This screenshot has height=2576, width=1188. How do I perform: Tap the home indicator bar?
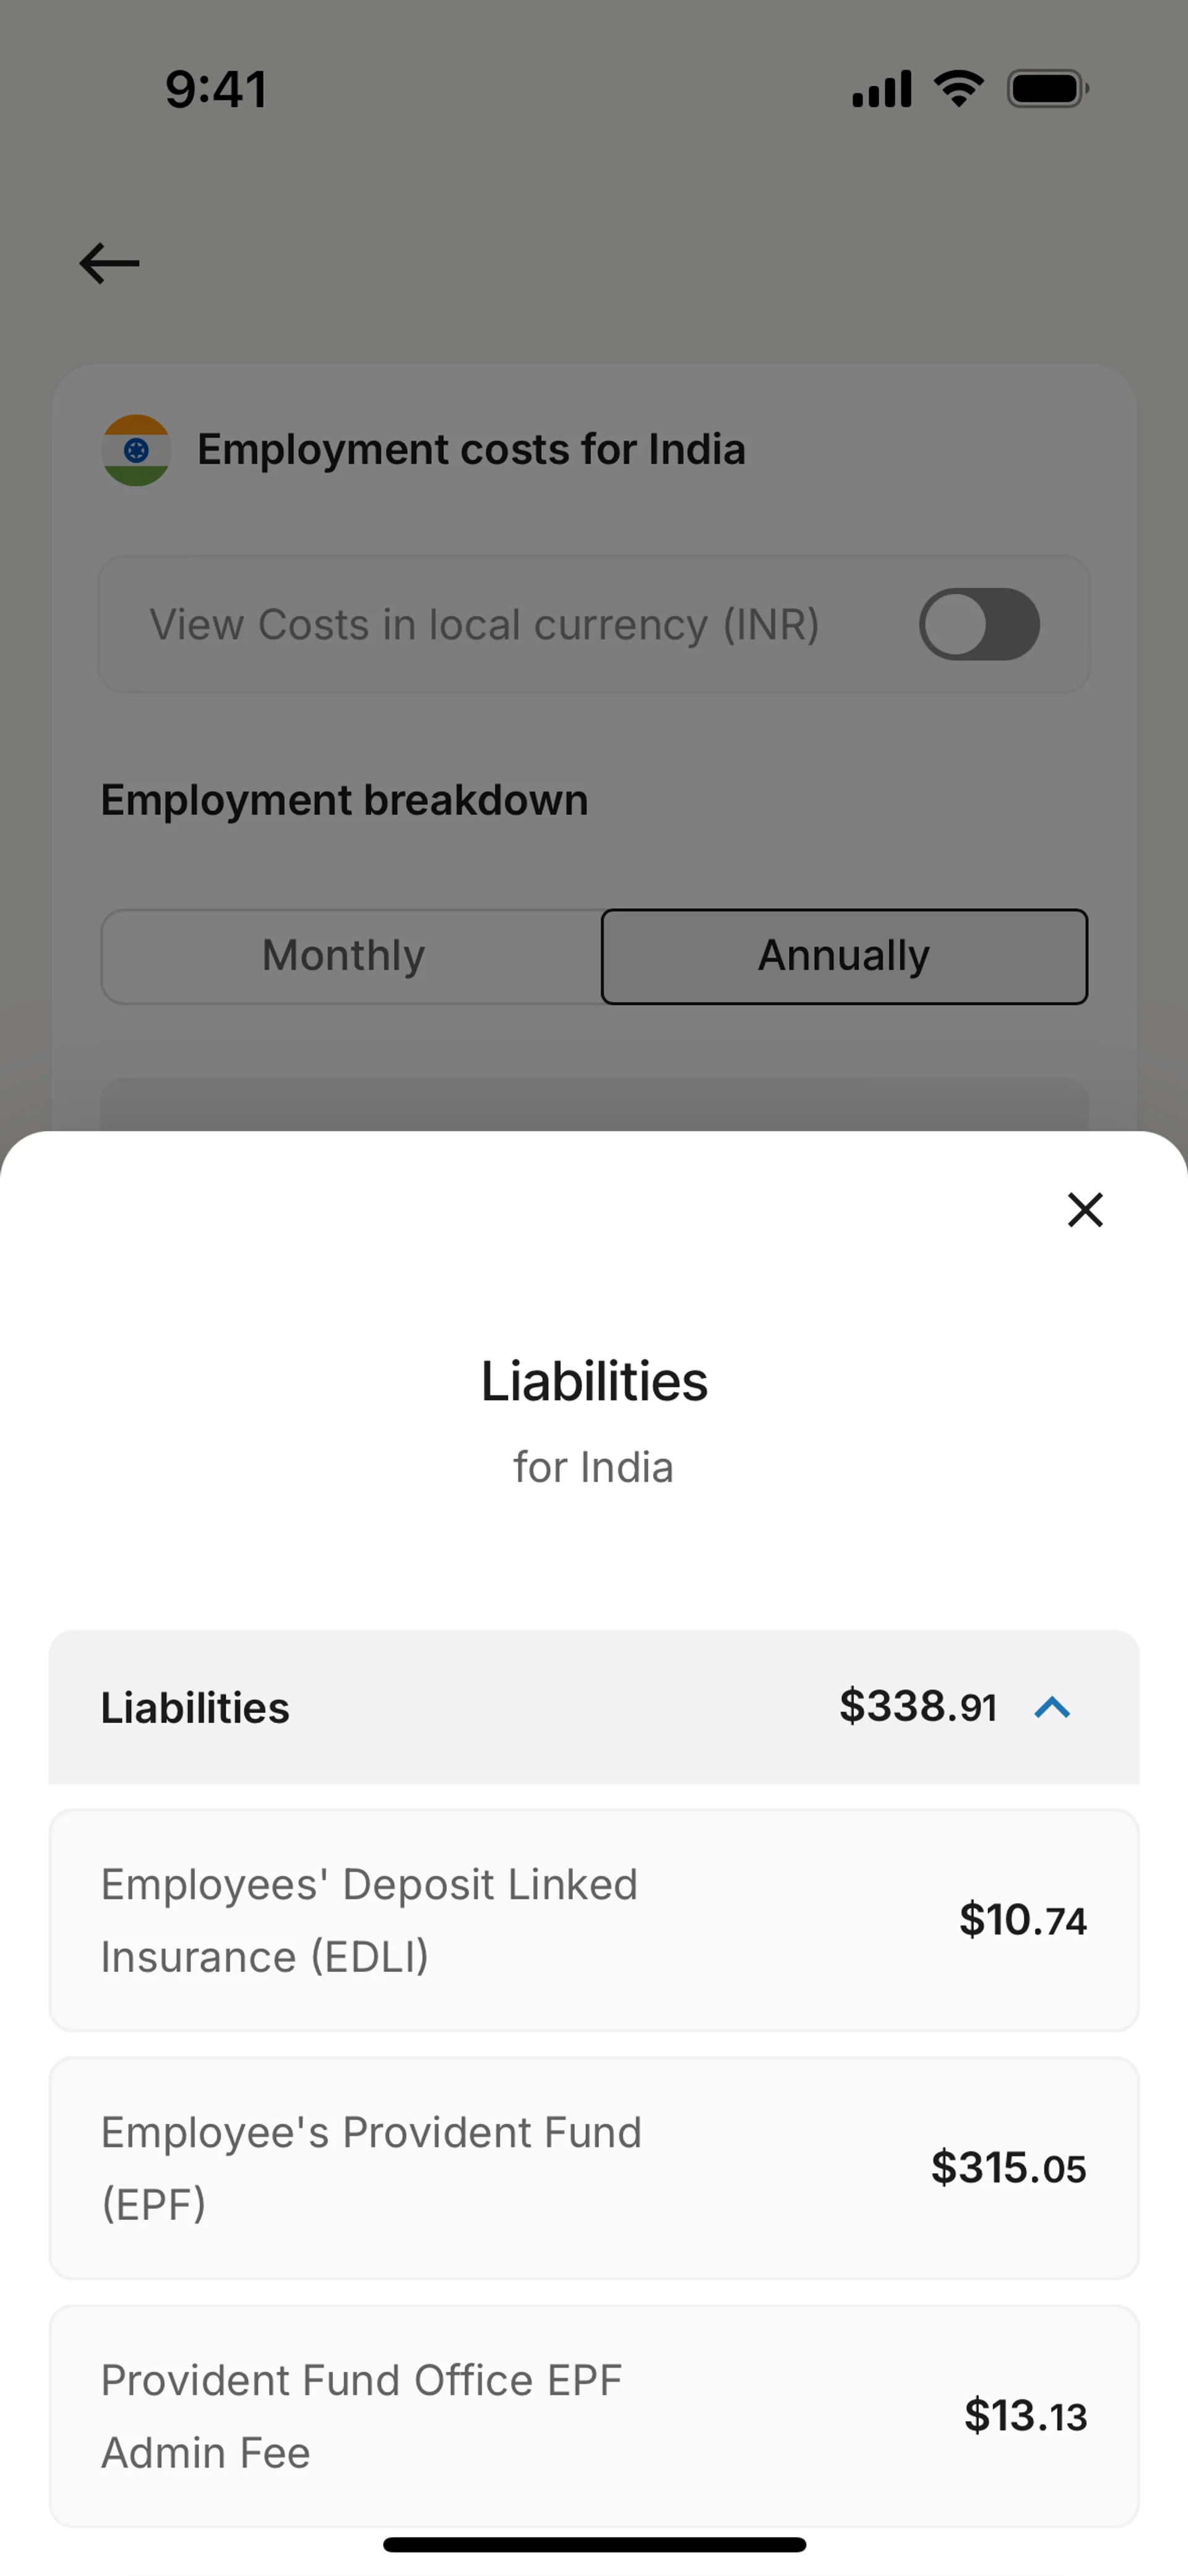(x=594, y=2544)
